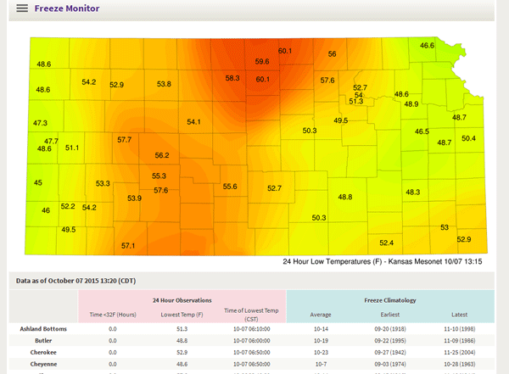Sort by Average freeze date column

pyautogui.click(x=322, y=315)
